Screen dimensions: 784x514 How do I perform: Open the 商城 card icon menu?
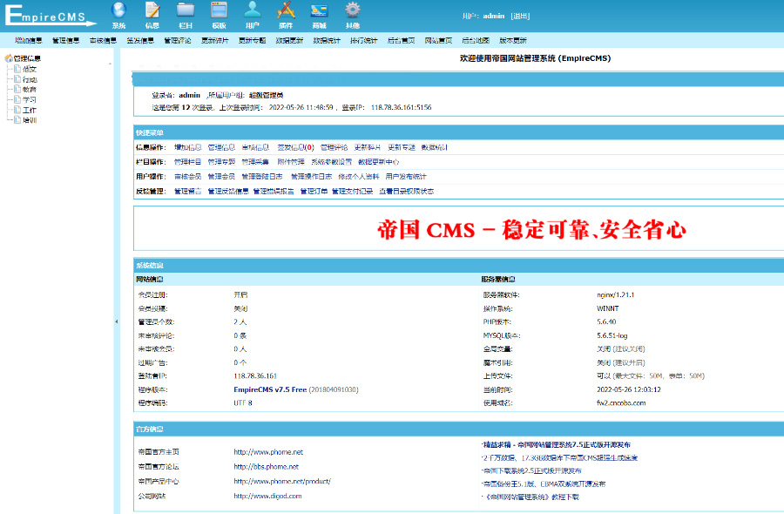coord(319,15)
